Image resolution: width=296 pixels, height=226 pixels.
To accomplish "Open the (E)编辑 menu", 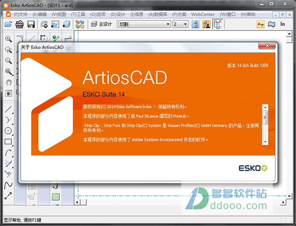I will (x=39, y=14).
